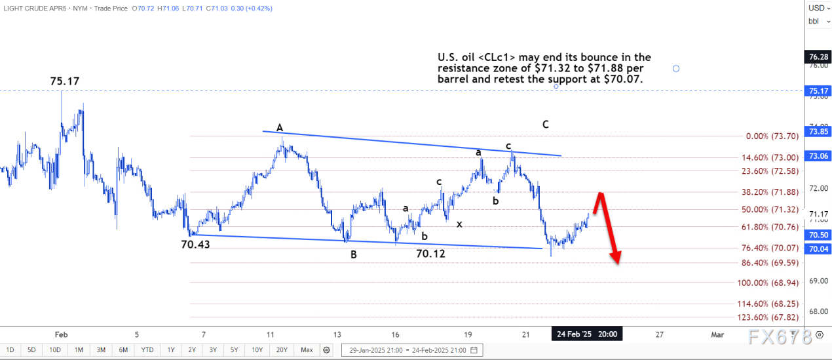Viewport: 832px width, 360px height.
Task: Click the 100.00% (68.94) Fibonacci label
Action: (767, 283)
